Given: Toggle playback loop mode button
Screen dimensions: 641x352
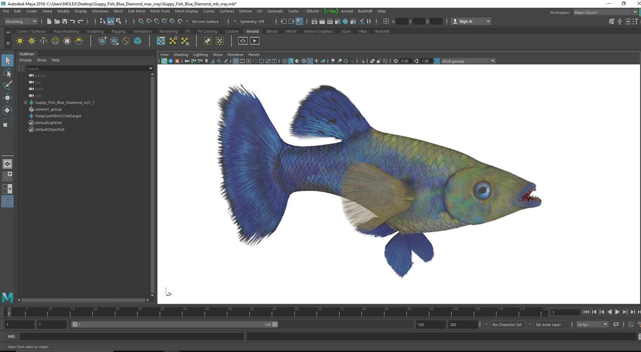Looking at the screenshot, I should (x=616, y=324).
